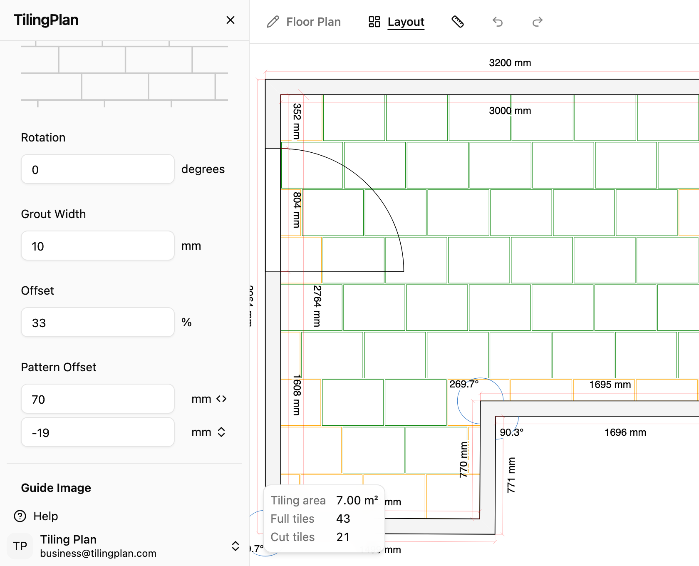Click the business@tilingplan.com account email
The height and width of the screenshot is (566, 699).
click(98, 553)
